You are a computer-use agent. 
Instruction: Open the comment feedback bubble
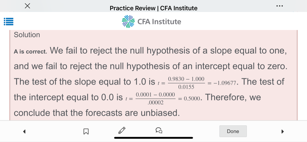(159, 131)
